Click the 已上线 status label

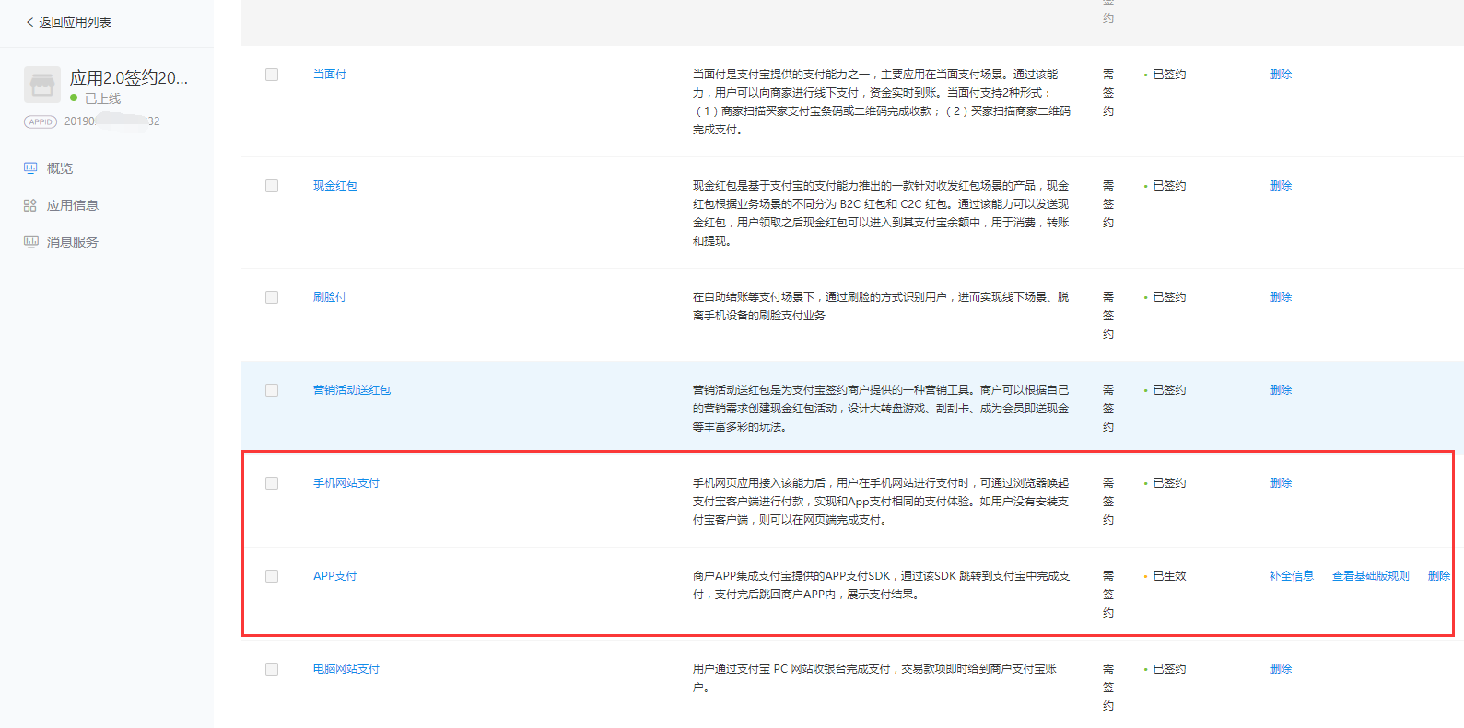pyautogui.click(x=102, y=98)
